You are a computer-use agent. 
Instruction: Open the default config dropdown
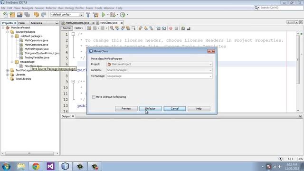pos(81,15)
